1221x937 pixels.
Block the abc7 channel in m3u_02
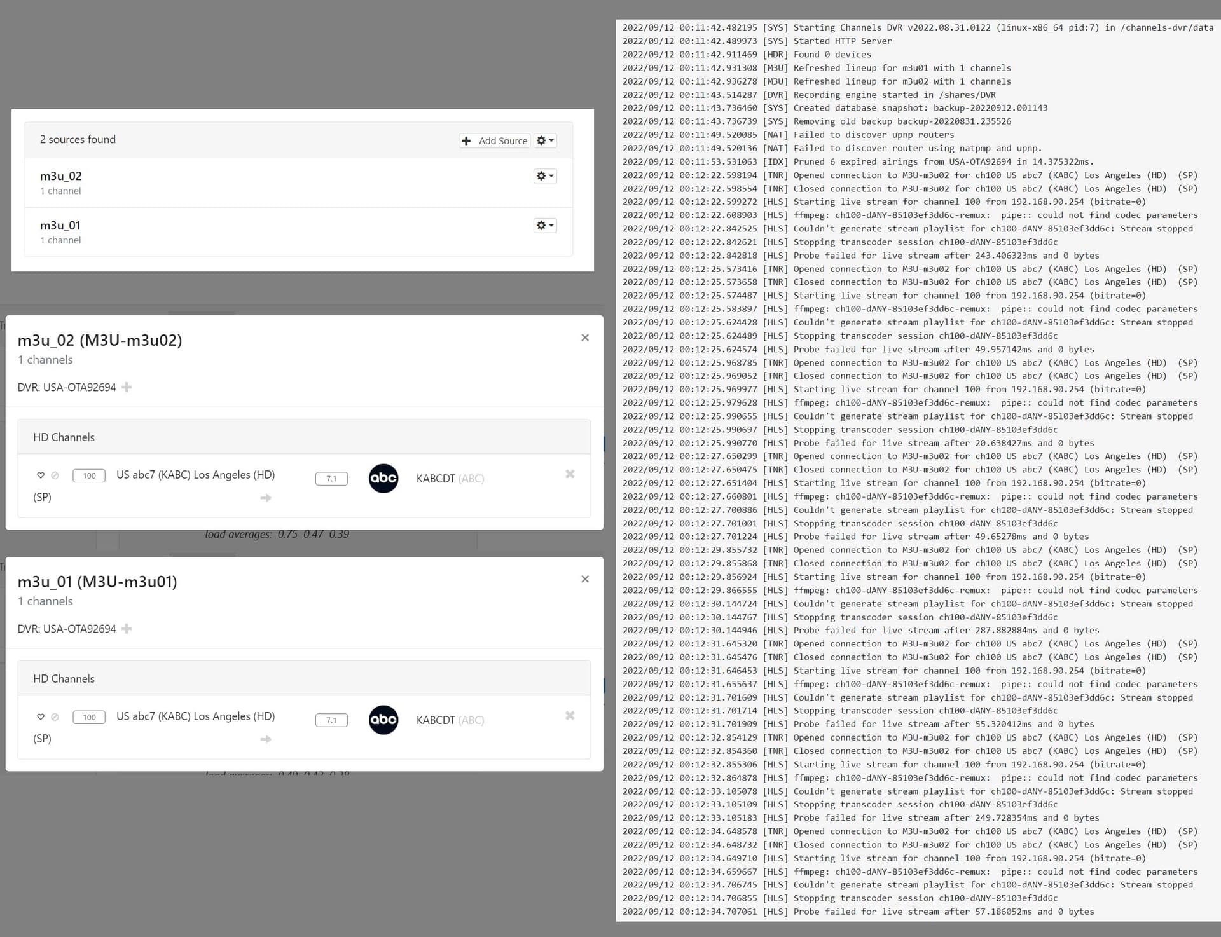55,475
